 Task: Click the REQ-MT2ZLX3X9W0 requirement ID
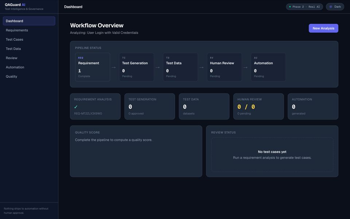(x=88, y=114)
